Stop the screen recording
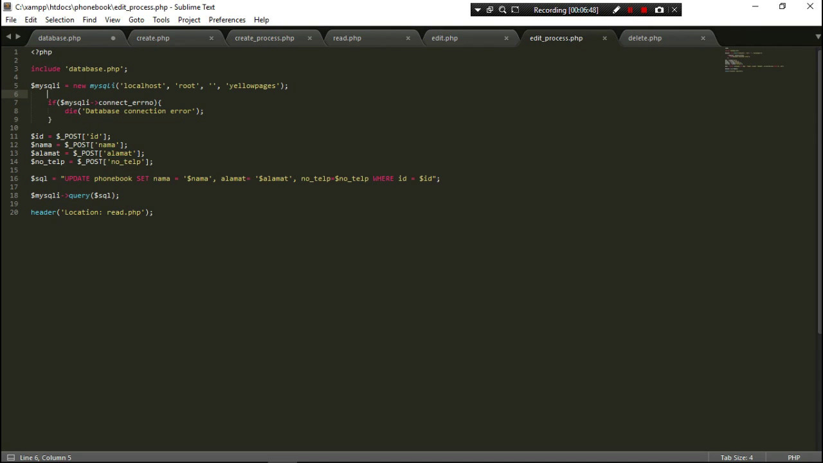This screenshot has height=463, width=823. pos(644,10)
